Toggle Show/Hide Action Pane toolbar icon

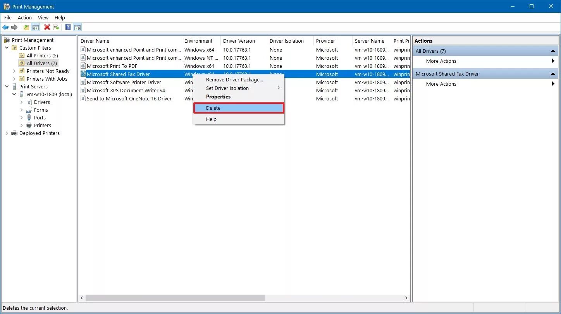[77, 27]
